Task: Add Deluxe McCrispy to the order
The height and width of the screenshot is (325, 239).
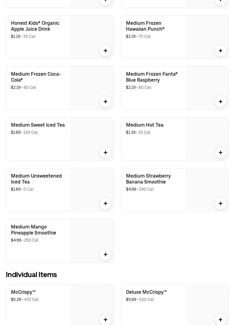Action: [x=221, y=319]
